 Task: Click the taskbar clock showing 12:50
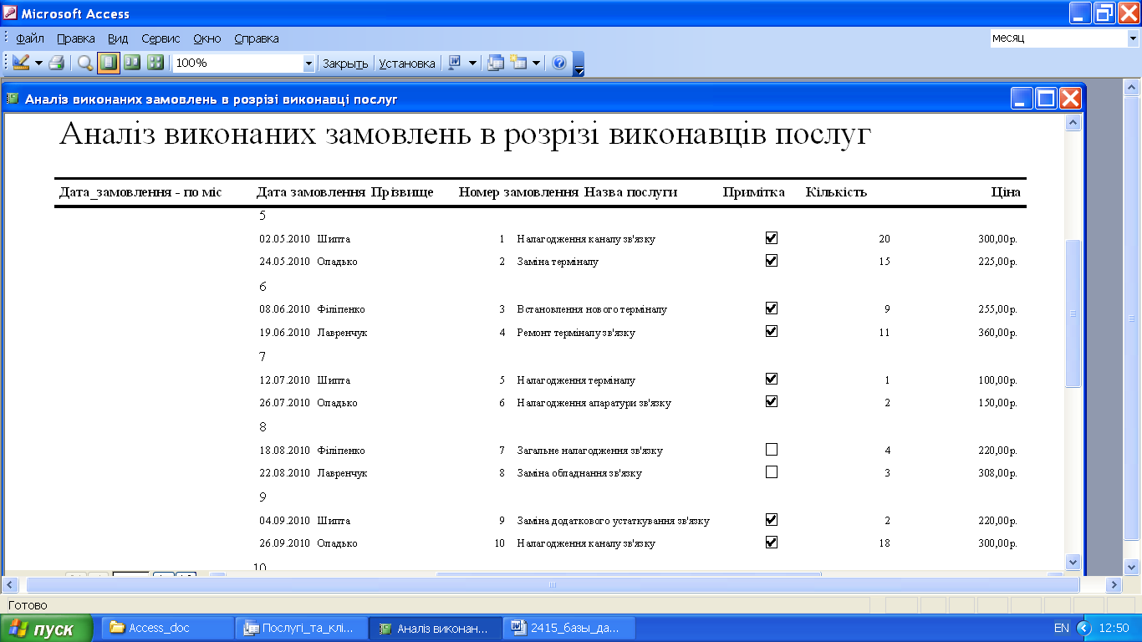tap(1114, 628)
